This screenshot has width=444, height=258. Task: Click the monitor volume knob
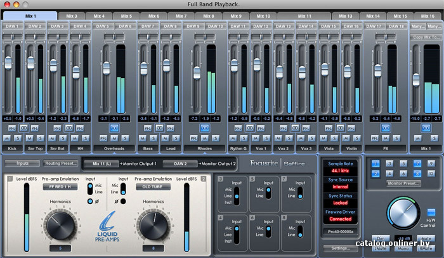click(403, 213)
